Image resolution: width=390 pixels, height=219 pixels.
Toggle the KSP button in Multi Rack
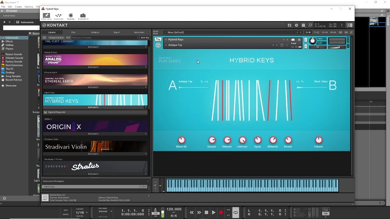click(x=340, y=32)
